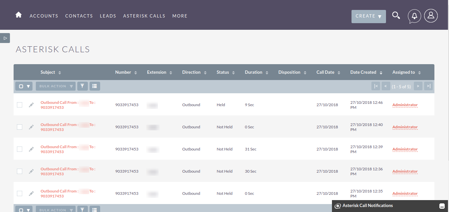The height and width of the screenshot is (212, 449).
Task: Click the Asterisk notifications asterisk icon
Action: (x=338, y=206)
